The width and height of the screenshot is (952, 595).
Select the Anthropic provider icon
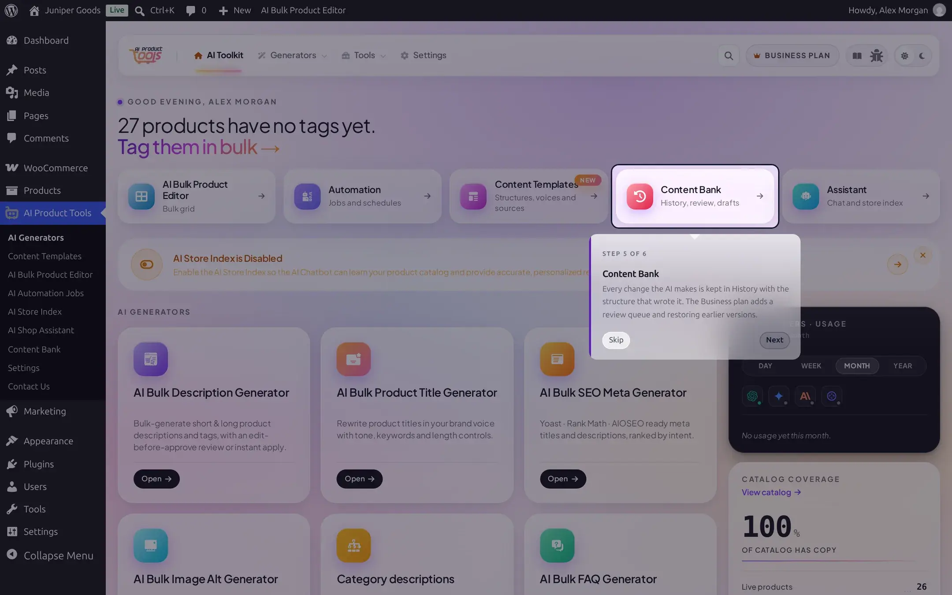pos(805,396)
